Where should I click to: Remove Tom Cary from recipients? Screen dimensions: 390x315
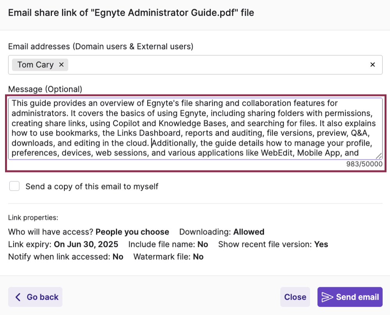coord(61,65)
